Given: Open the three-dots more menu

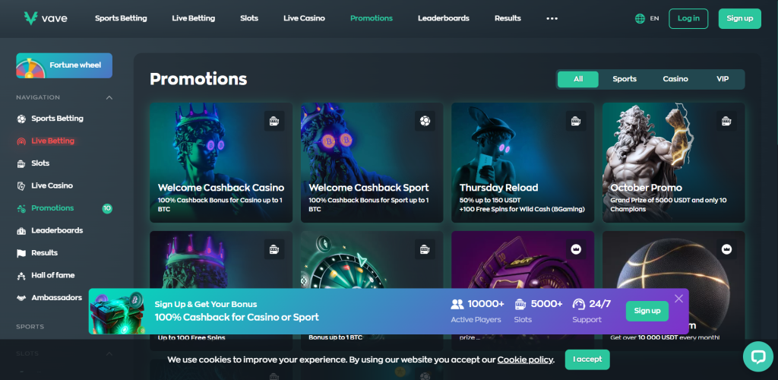Looking at the screenshot, I should pos(552,18).
